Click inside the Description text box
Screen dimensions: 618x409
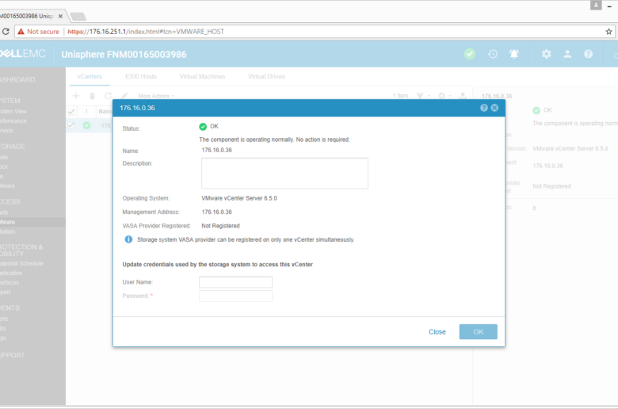(284, 173)
